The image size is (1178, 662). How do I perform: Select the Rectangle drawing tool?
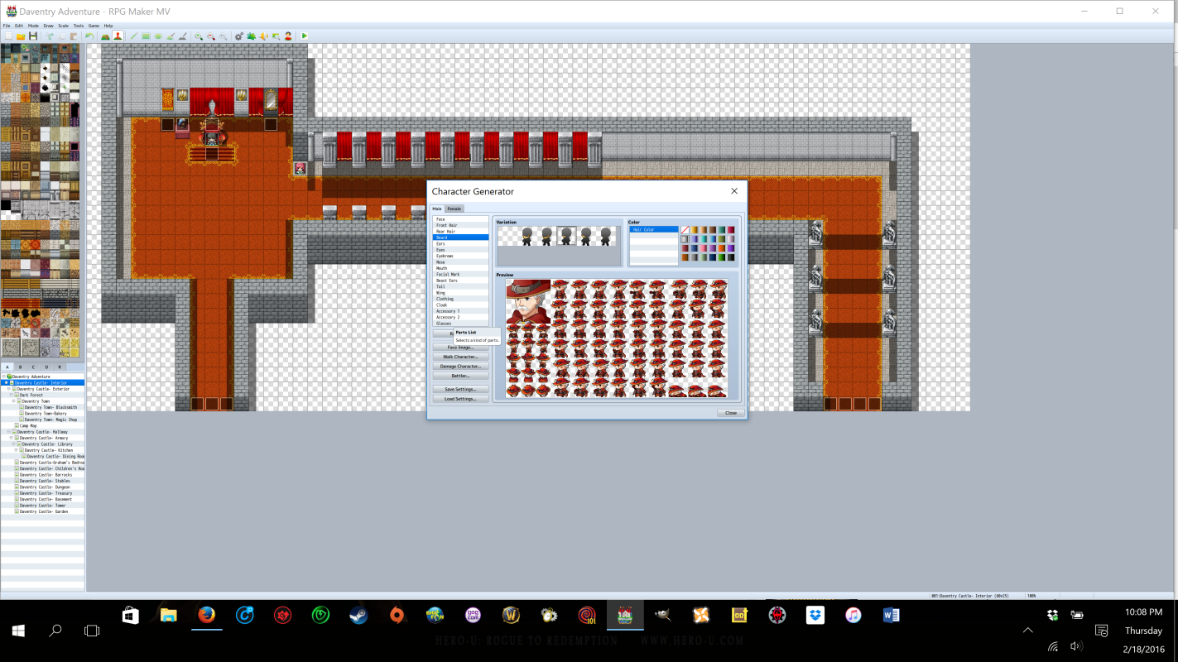click(146, 36)
